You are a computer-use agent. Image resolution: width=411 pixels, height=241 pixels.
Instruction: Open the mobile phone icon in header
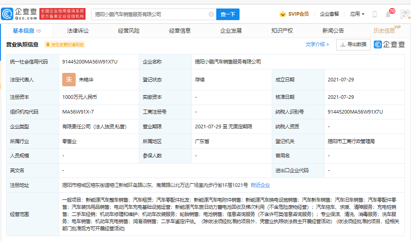pyautogui.click(x=375, y=14)
